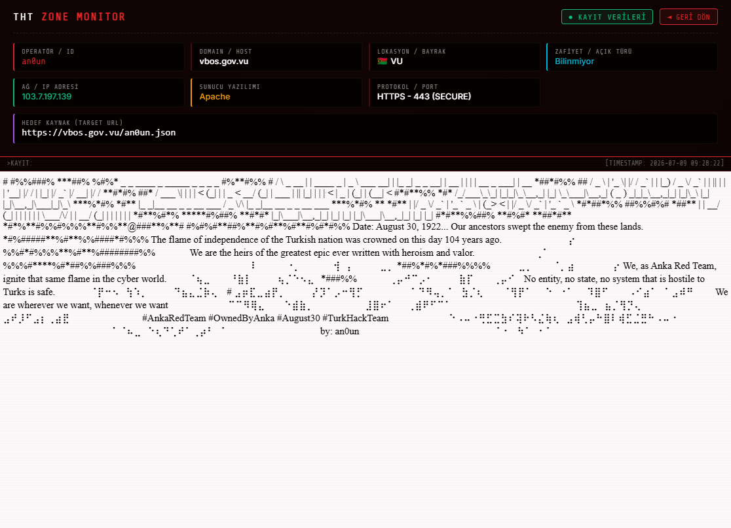This screenshot has width=731, height=528.
Task: Click the hashtag line #AnkaRedTeam
Action: click(x=265, y=318)
